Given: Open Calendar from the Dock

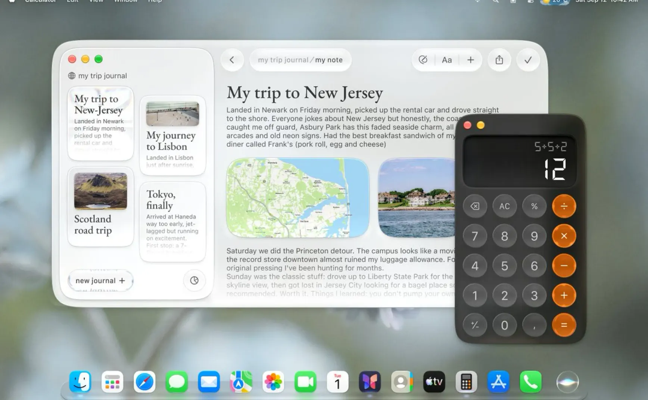Looking at the screenshot, I should [x=338, y=382].
